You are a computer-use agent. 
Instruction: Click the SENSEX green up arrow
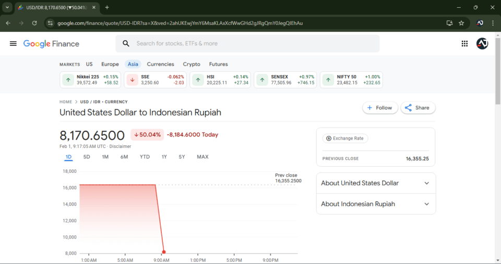click(263, 80)
